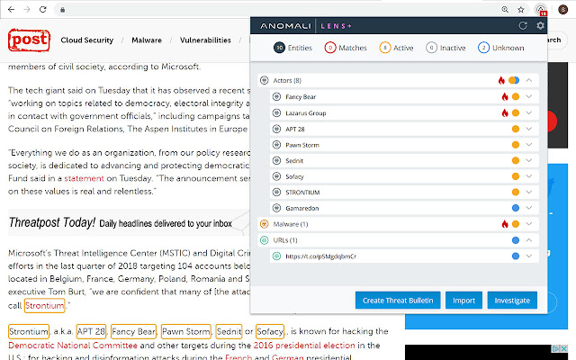This screenshot has height=360, width=576.
Task: Open Democratic National Committee link
Action: click(x=73, y=346)
